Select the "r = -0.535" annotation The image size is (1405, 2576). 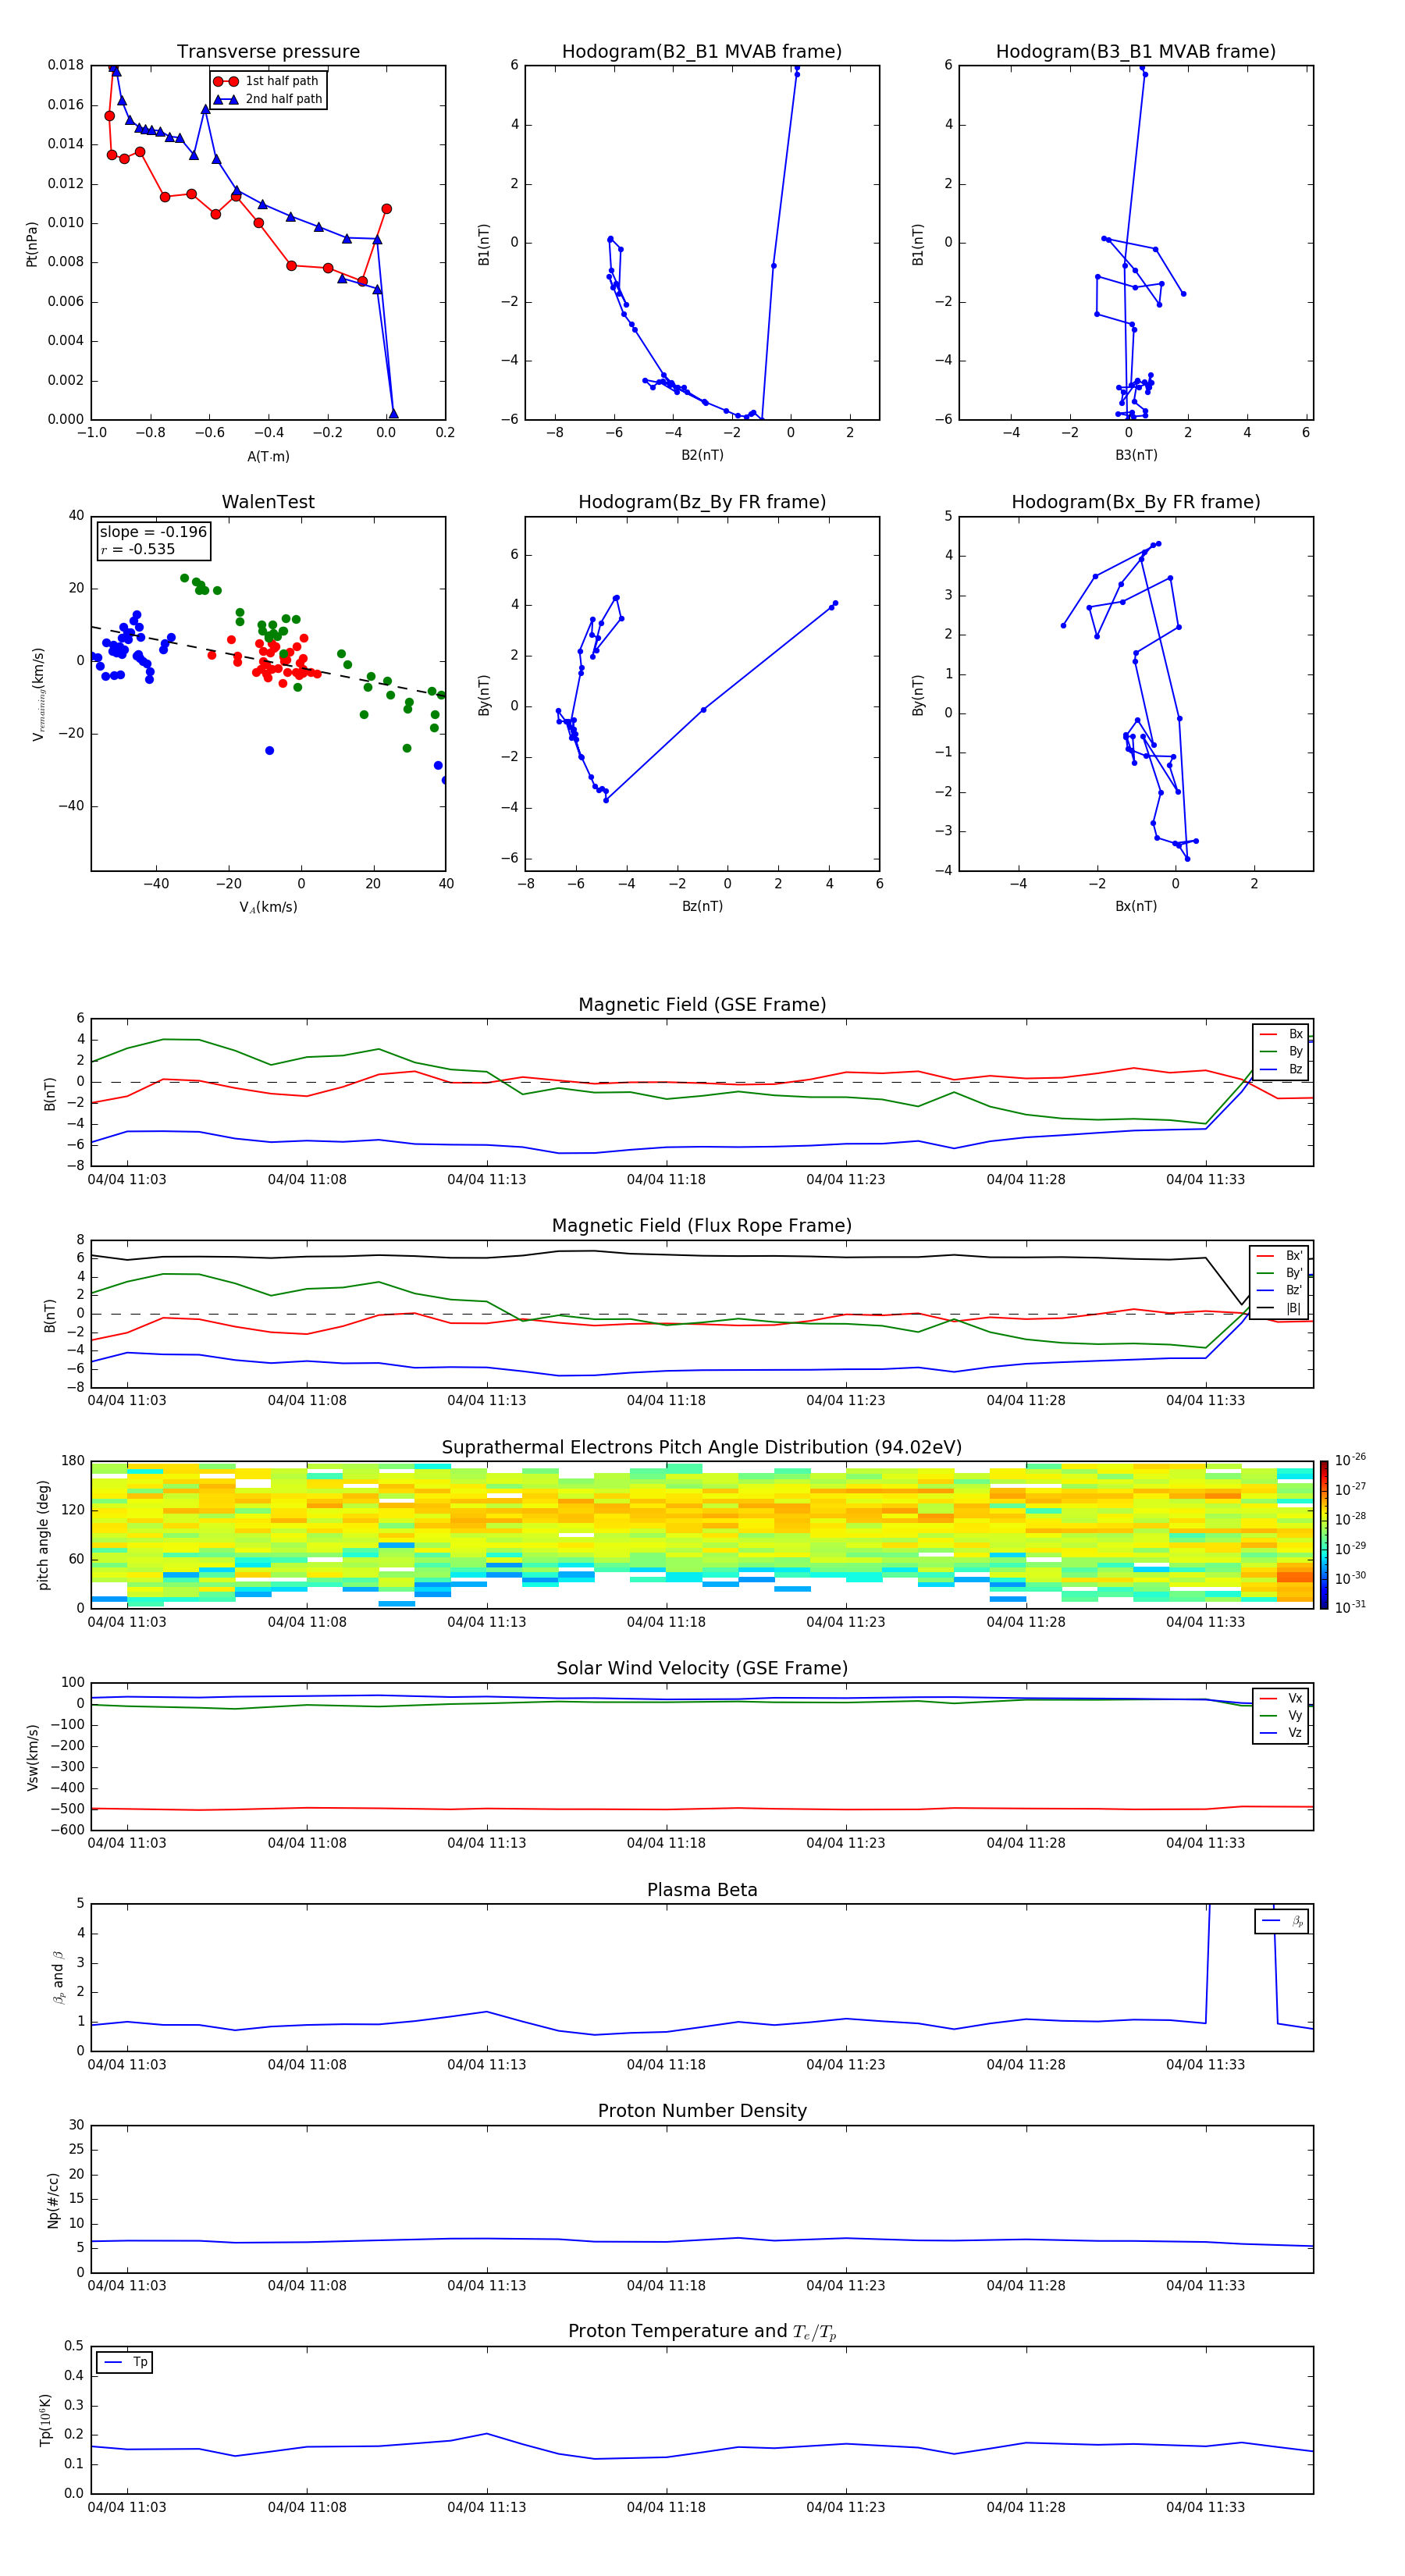tap(137, 549)
